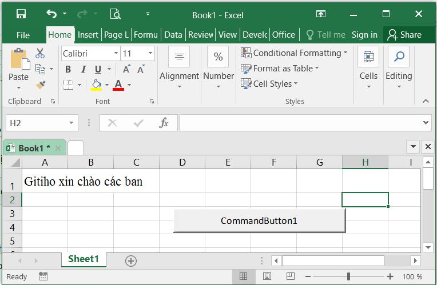Viewport: 437px width, 285px height.
Task: Click the Save icon in quick access toolbar
Action: 21,14
